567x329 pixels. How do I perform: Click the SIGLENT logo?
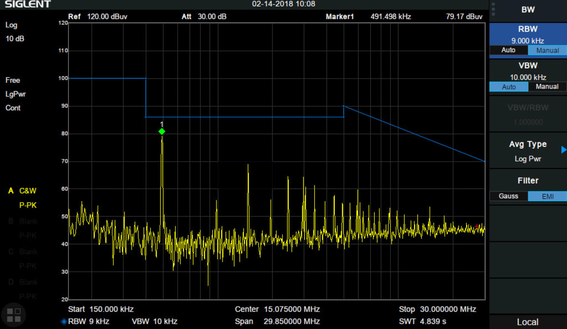pos(28,4)
